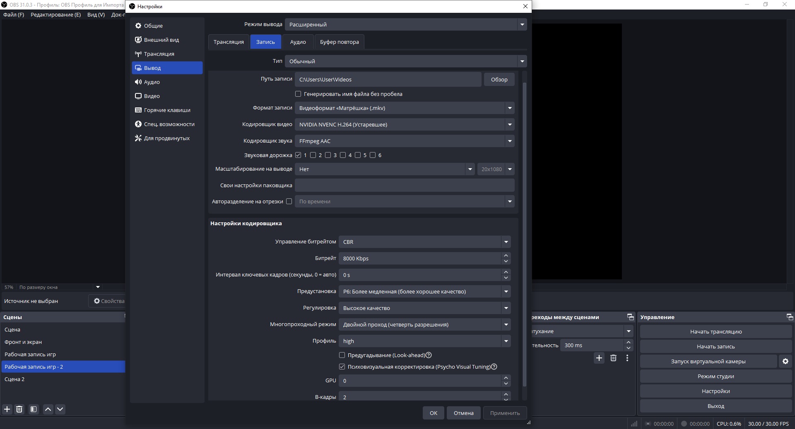This screenshot has height=429, width=795.
Task: Open the Общие settings section
Action: (x=167, y=26)
